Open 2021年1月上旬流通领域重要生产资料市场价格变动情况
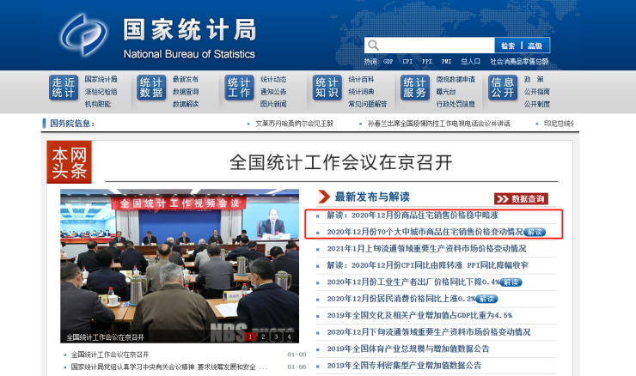Screen dimensions: 636x376 426,249
